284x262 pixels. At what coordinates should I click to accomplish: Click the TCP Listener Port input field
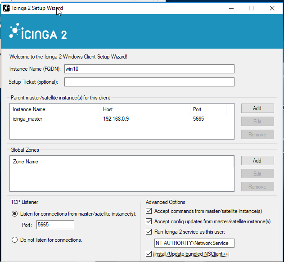pyautogui.click(x=55, y=225)
